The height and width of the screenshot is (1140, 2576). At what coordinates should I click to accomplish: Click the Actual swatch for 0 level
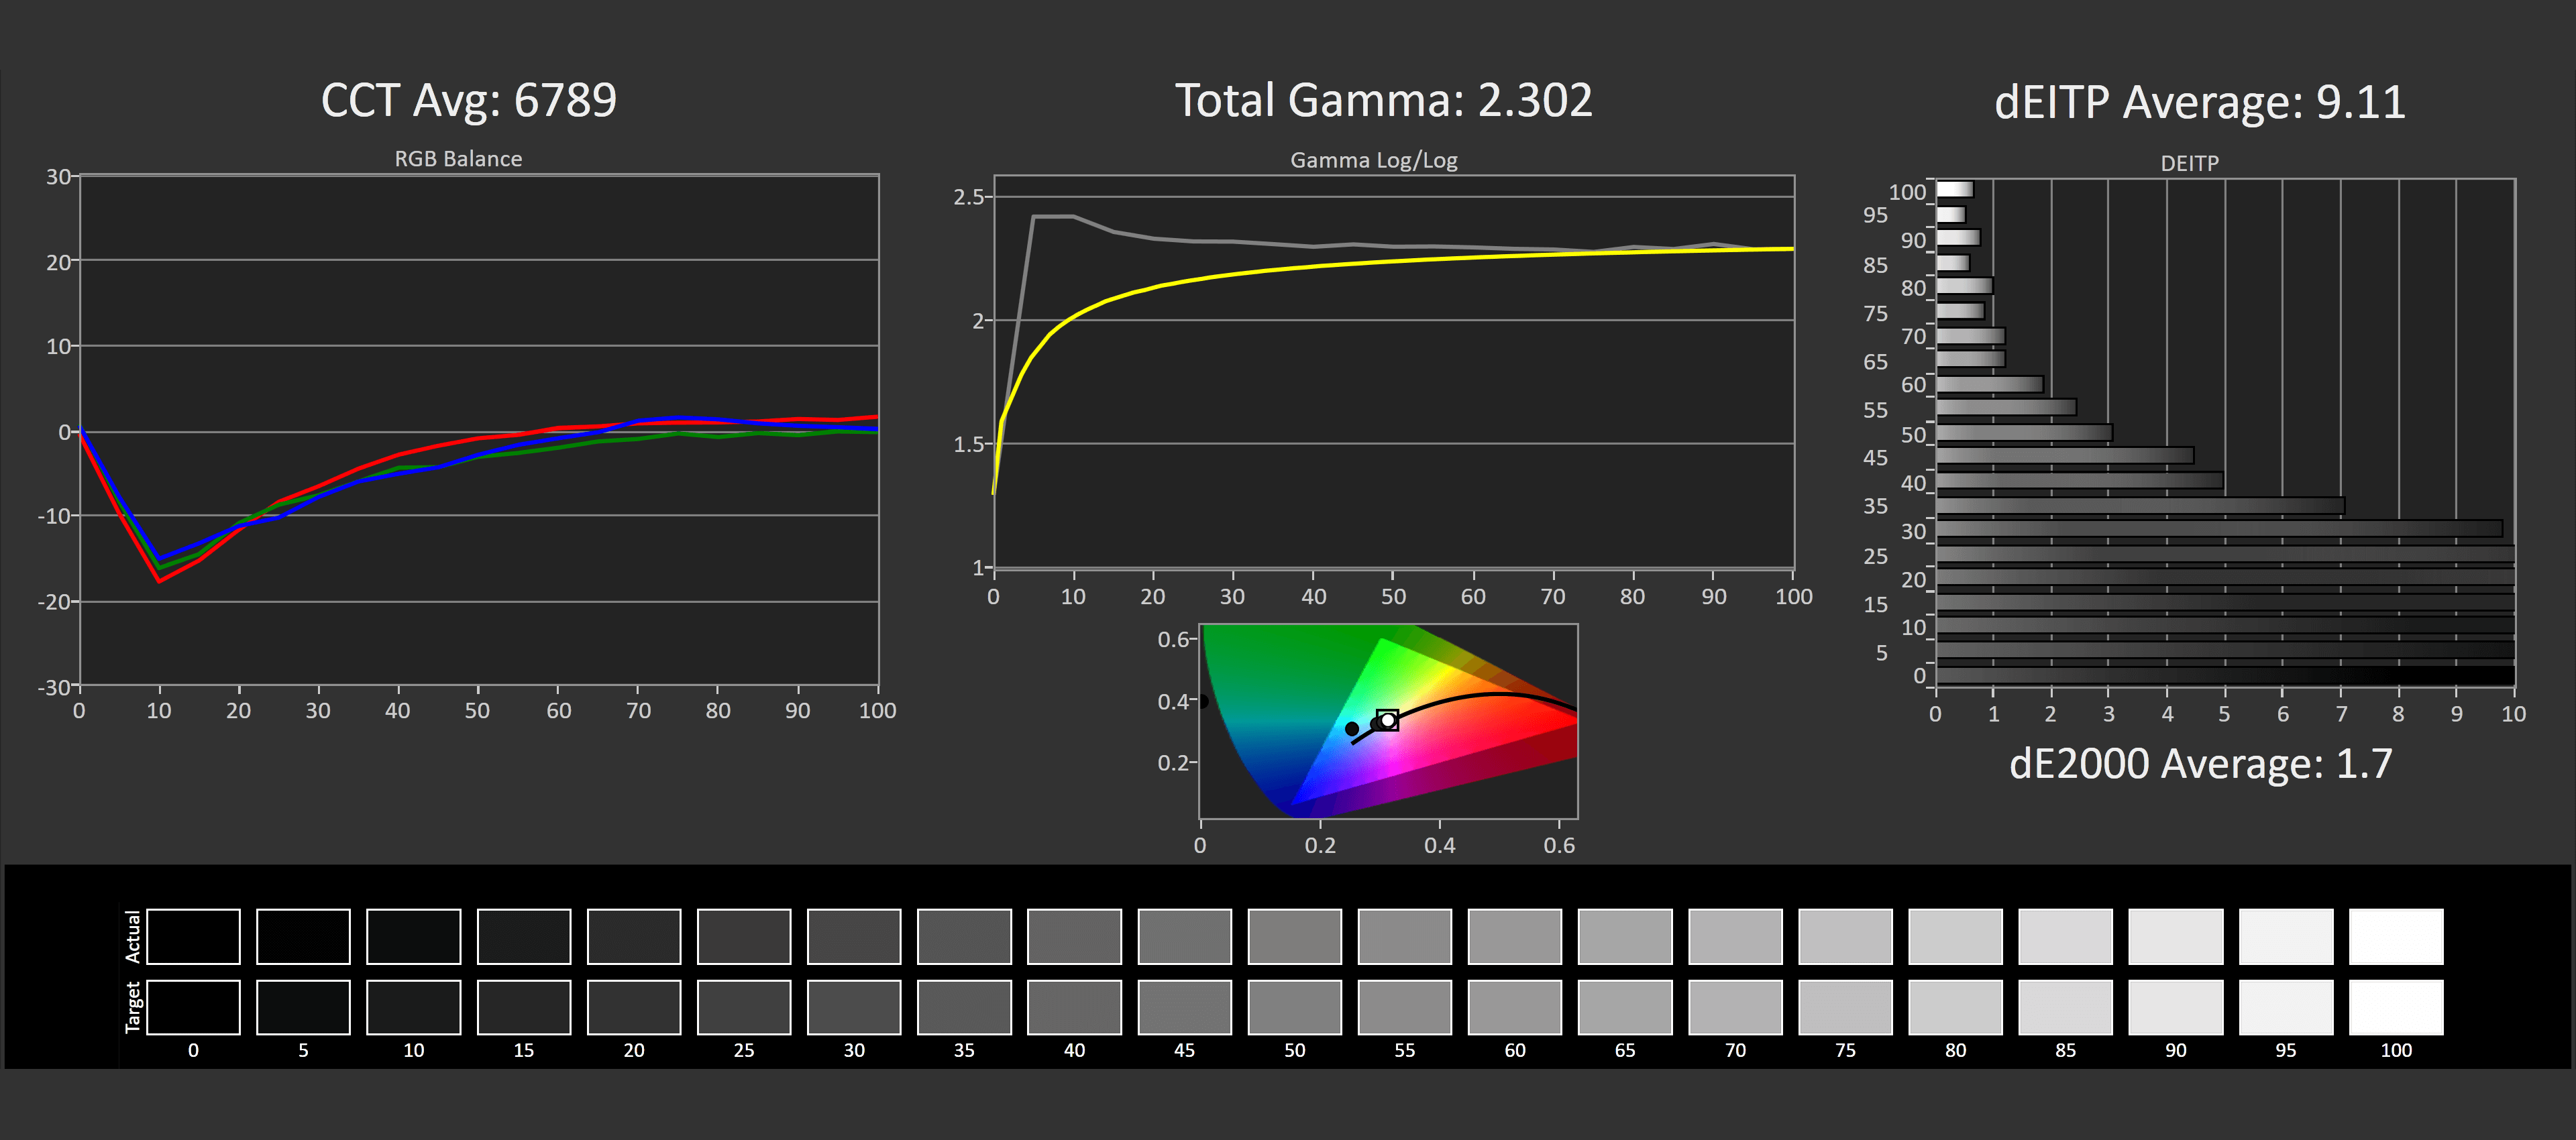(193, 936)
